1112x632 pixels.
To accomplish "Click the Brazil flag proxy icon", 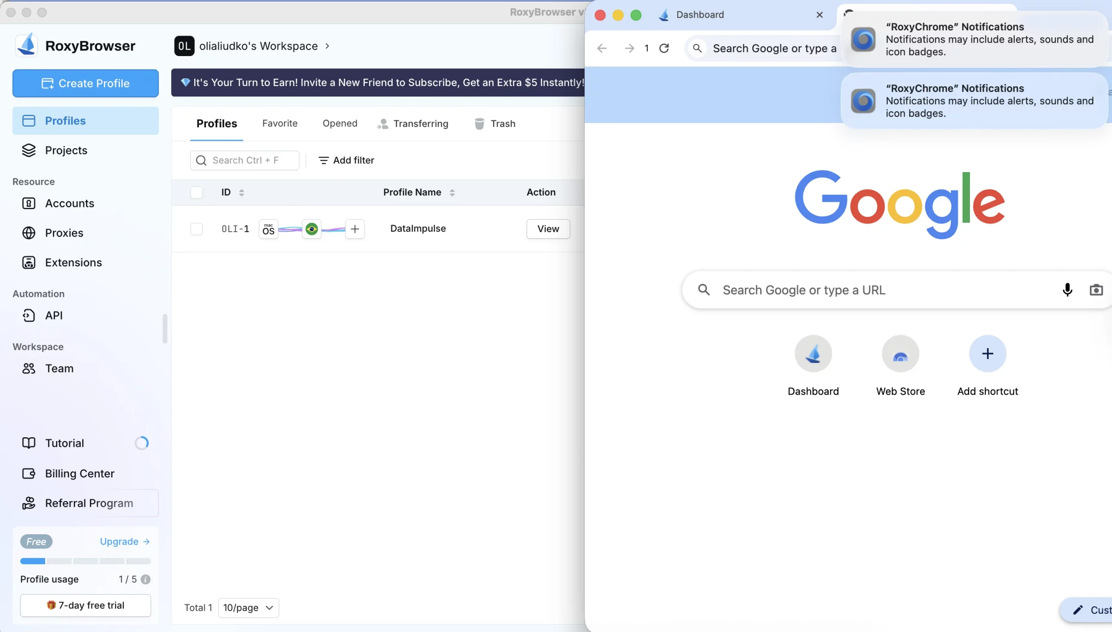I will pyautogui.click(x=312, y=229).
